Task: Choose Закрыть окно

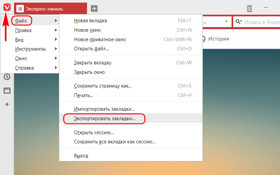Action: pyautogui.click(x=131, y=72)
